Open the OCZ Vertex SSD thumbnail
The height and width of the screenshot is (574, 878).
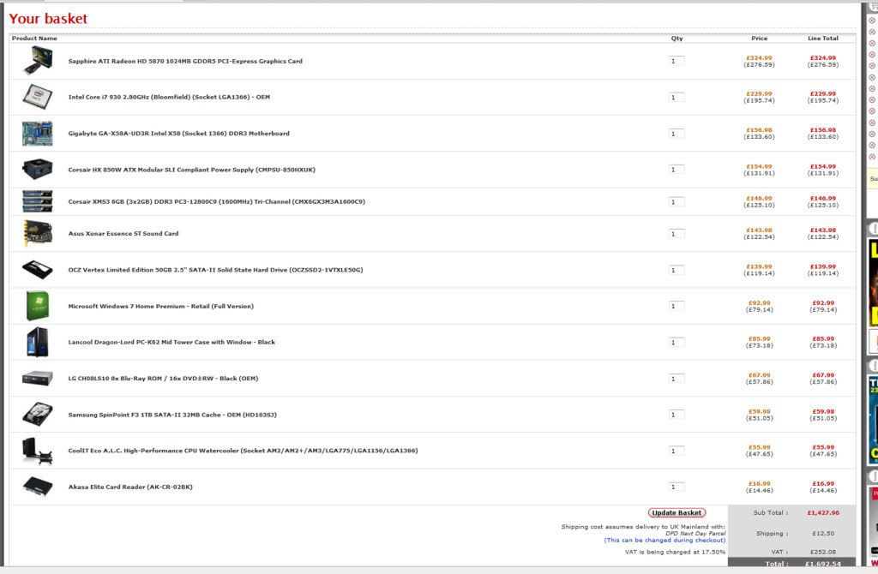click(x=38, y=270)
